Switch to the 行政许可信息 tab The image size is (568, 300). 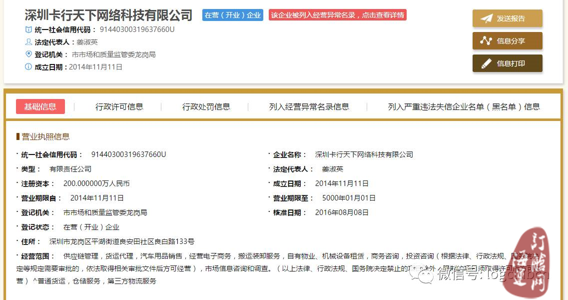119,106
